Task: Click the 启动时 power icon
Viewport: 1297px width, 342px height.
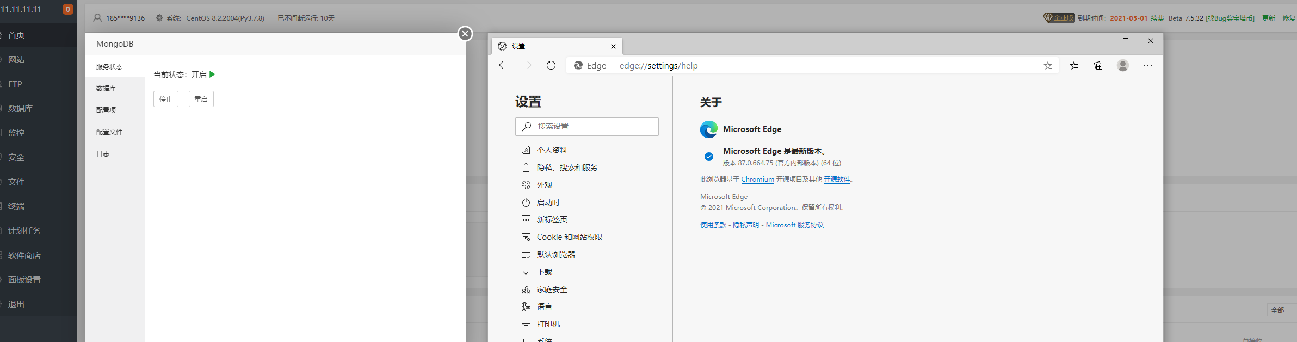Action: [526, 202]
